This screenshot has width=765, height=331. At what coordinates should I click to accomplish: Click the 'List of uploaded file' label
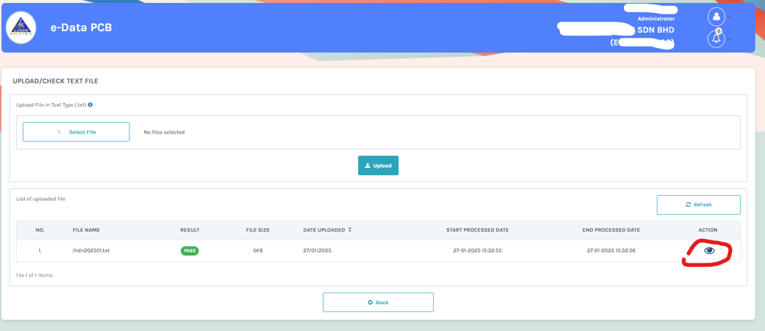click(41, 199)
